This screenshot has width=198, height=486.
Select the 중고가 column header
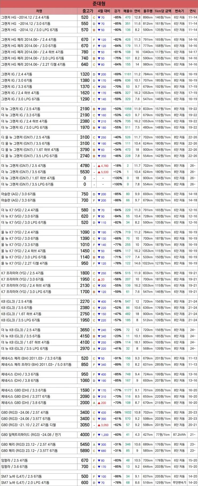[x=87, y=11]
